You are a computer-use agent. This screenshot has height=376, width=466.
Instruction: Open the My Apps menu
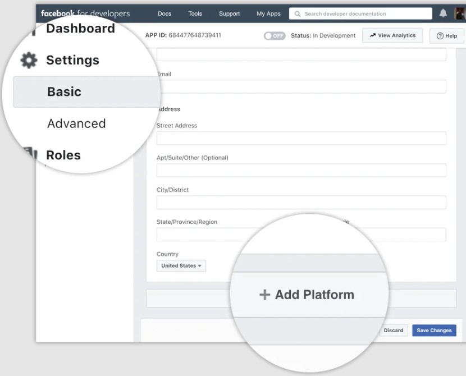coord(268,13)
